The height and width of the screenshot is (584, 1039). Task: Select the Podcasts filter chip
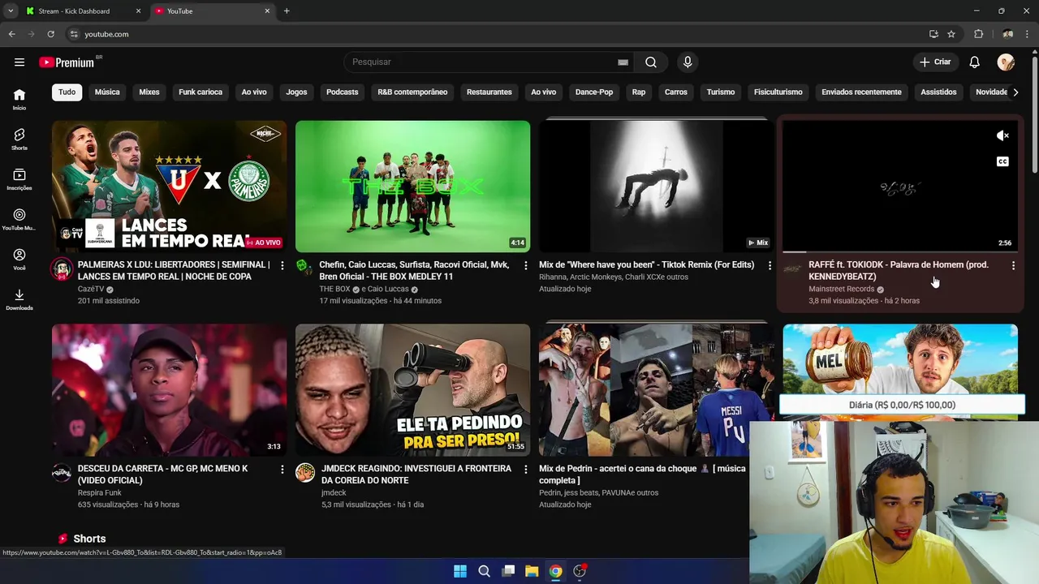pos(343,92)
